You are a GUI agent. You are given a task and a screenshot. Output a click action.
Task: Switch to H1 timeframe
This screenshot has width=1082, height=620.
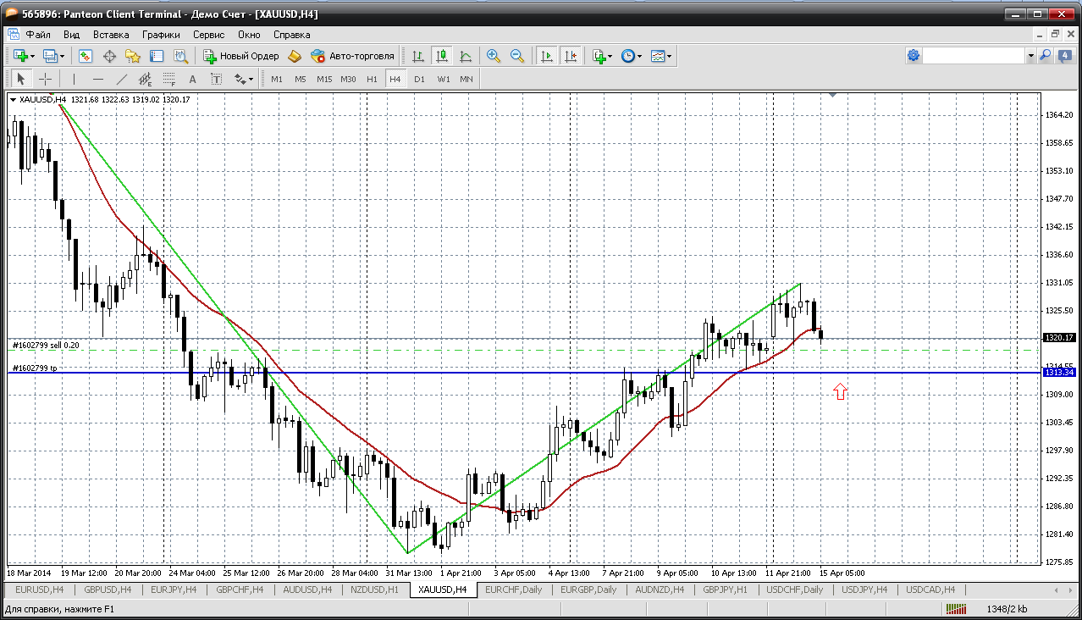372,79
